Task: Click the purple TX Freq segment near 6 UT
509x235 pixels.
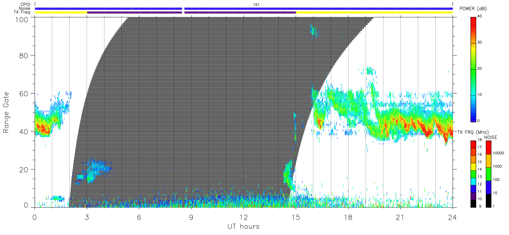Action: pyautogui.click(x=135, y=12)
